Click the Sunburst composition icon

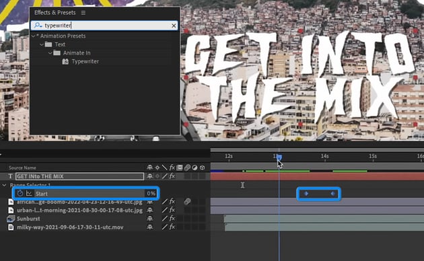click(x=11, y=219)
